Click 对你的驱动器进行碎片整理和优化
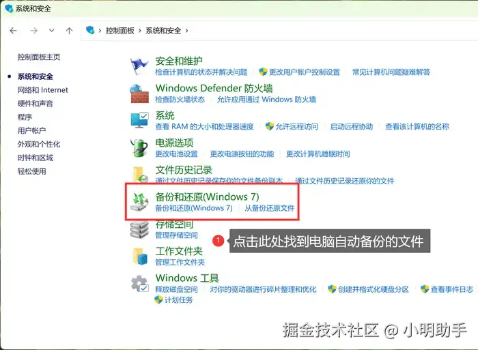 pyautogui.click(x=263, y=289)
